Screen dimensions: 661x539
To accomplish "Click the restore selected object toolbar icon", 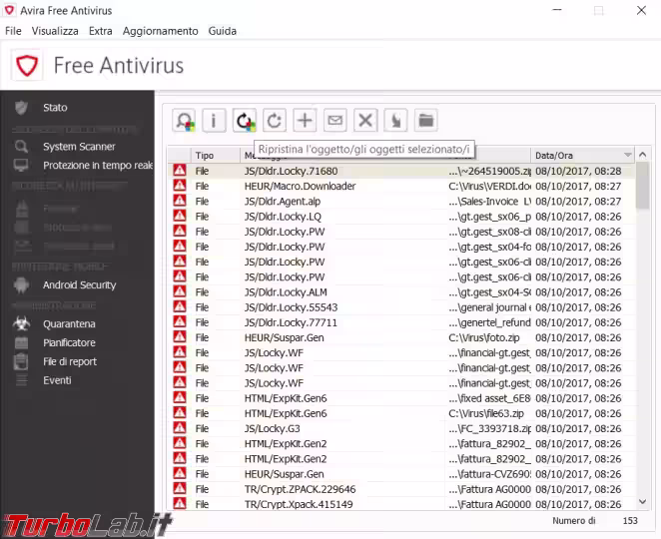I will click(x=245, y=121).
